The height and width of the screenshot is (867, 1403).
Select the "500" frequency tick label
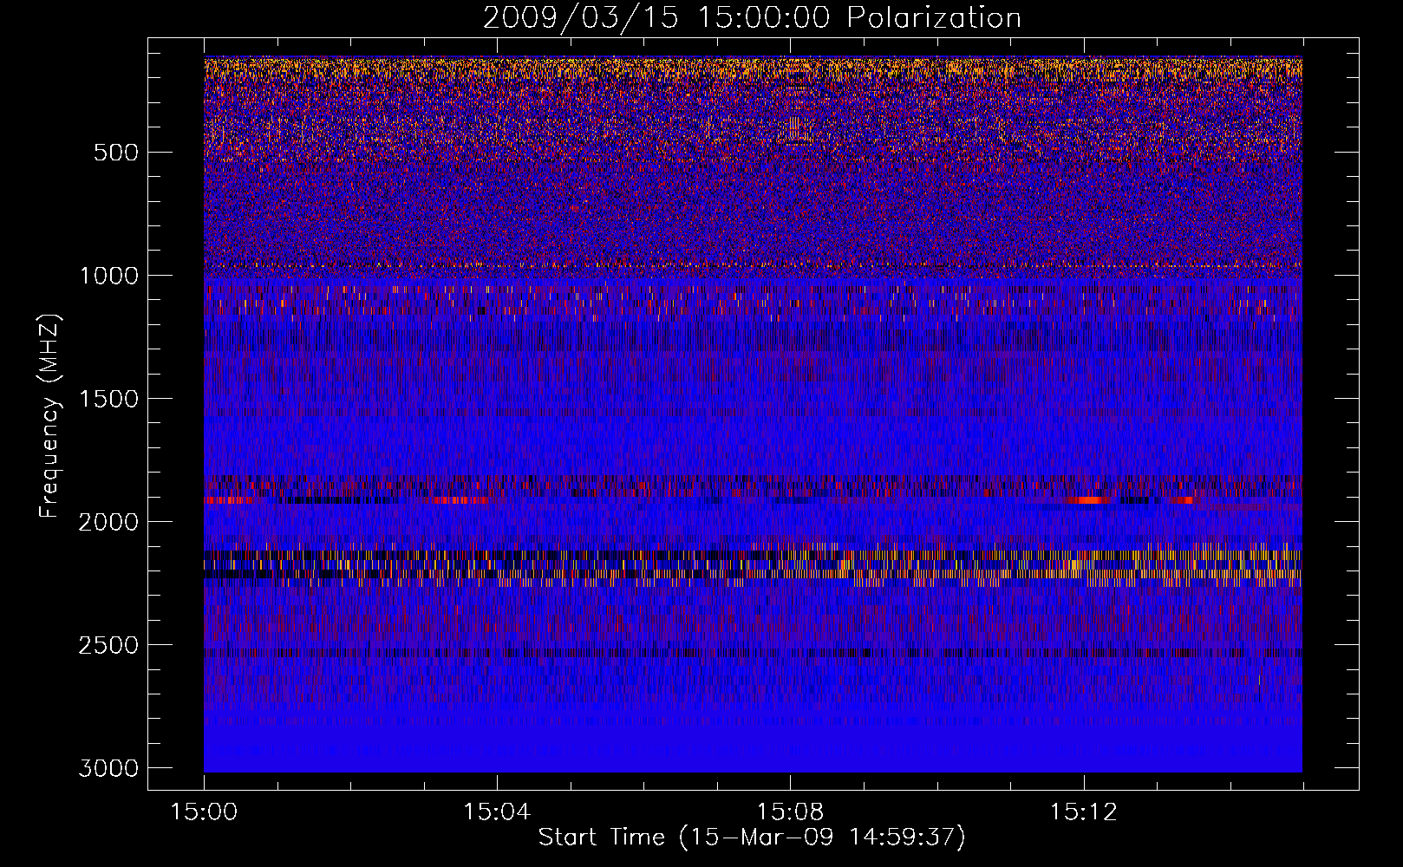116,153
